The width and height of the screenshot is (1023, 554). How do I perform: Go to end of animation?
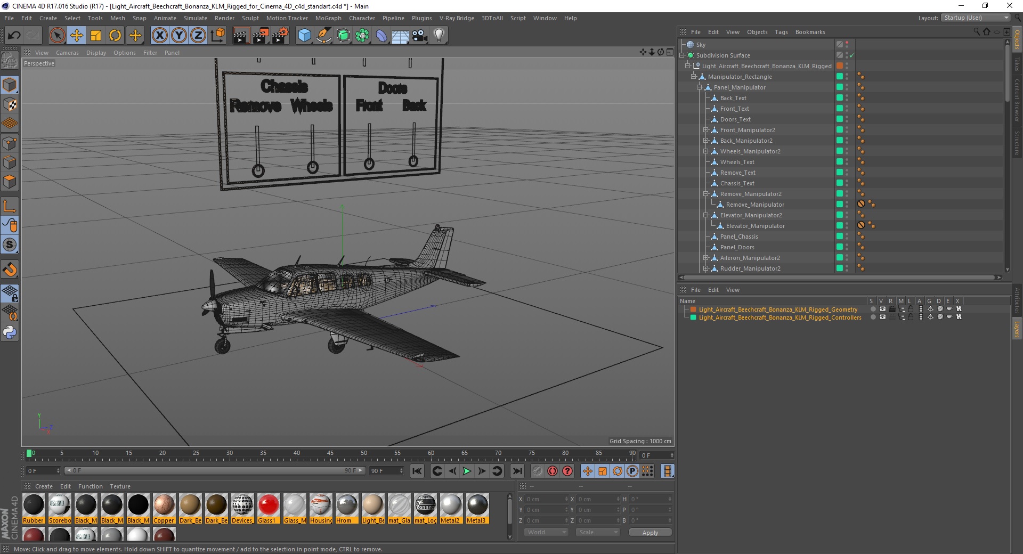pyautogui.click(x=517, y=471)
